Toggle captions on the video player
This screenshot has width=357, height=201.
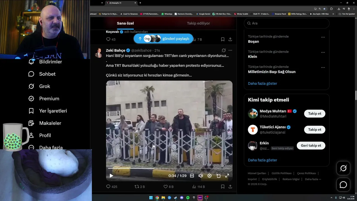(192, 176)
